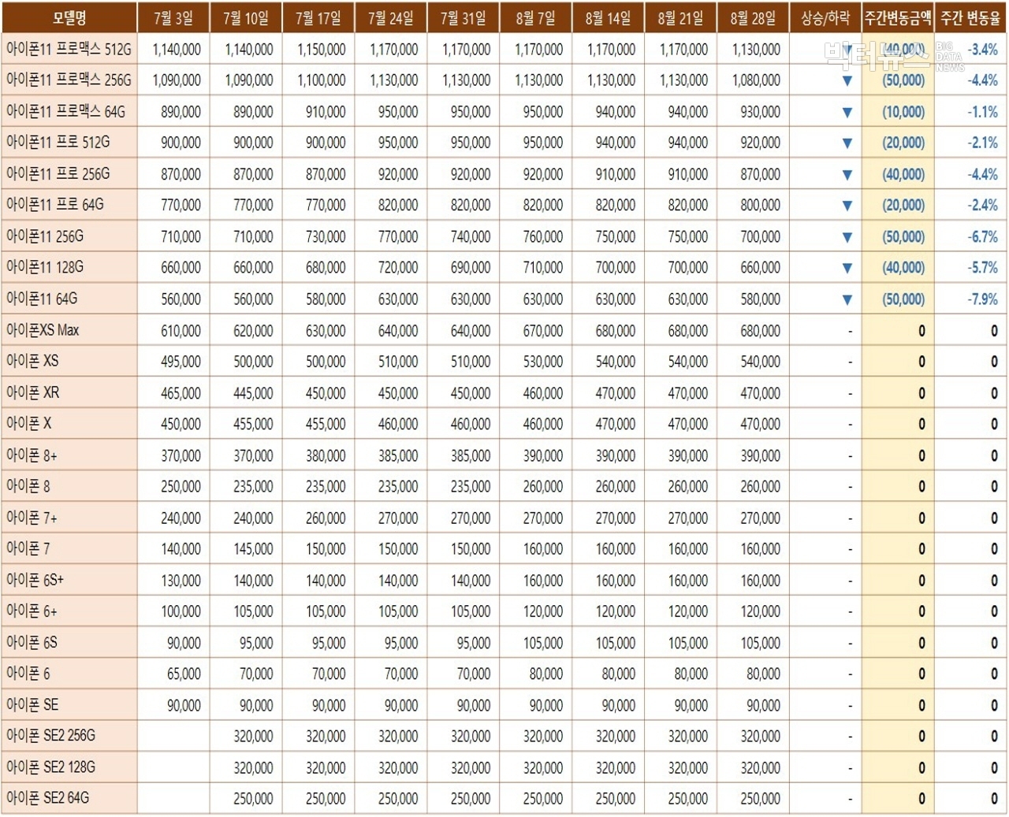Click the 445,000 price for 아이폰 XR
This screenshot has height=817, width=1009.
[x=254, y=393]
